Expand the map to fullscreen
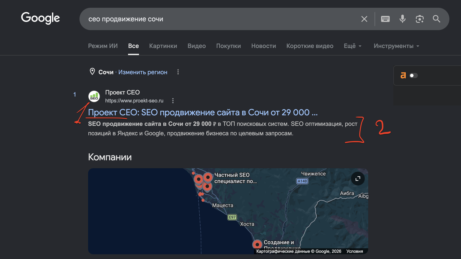The width and height of the screenshot is (461, 259). (358, 179)
